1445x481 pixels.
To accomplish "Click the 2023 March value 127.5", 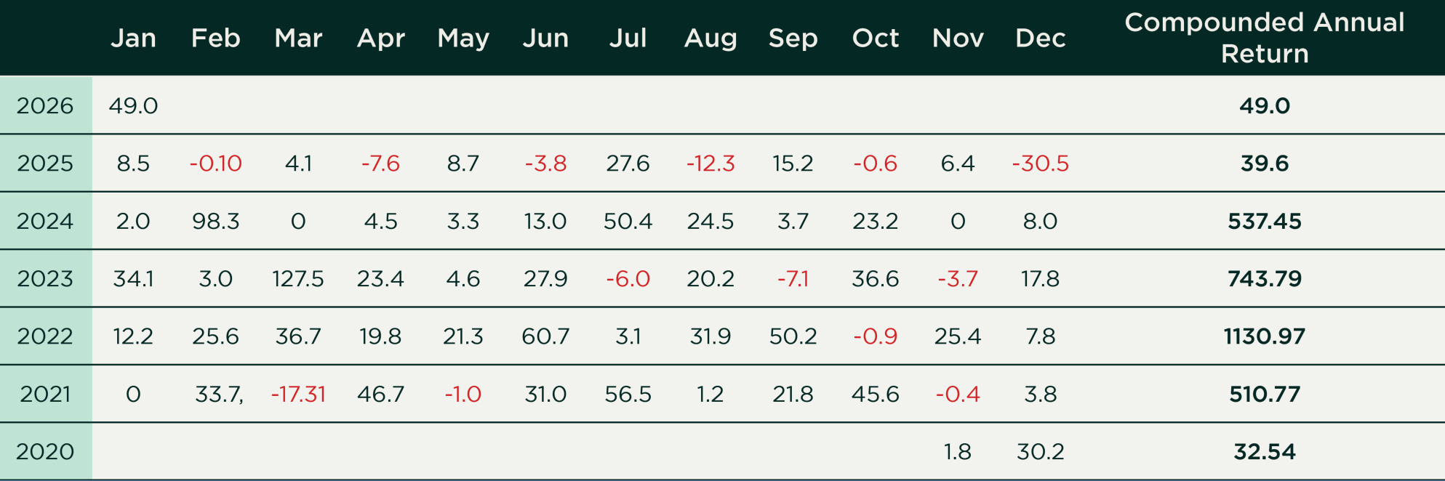I will point(298,279).
